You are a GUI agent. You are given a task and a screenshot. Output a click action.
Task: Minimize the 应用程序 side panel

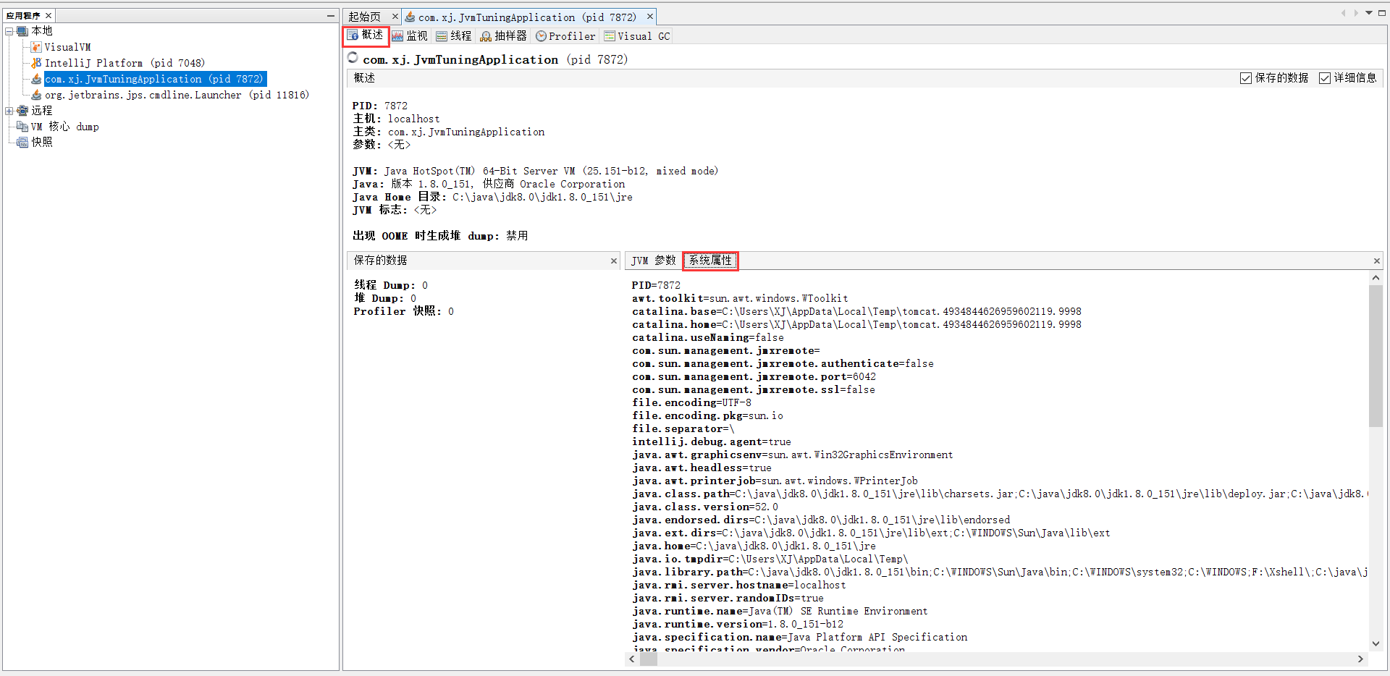(x=331, y=15)
